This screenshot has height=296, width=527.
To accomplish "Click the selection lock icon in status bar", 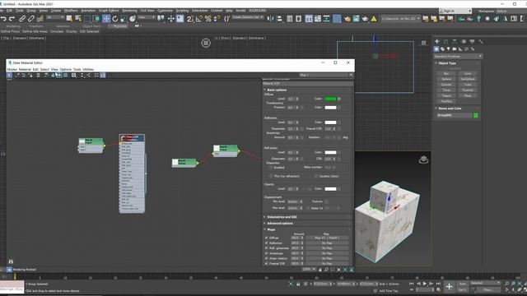I will (x=298, y=284).
